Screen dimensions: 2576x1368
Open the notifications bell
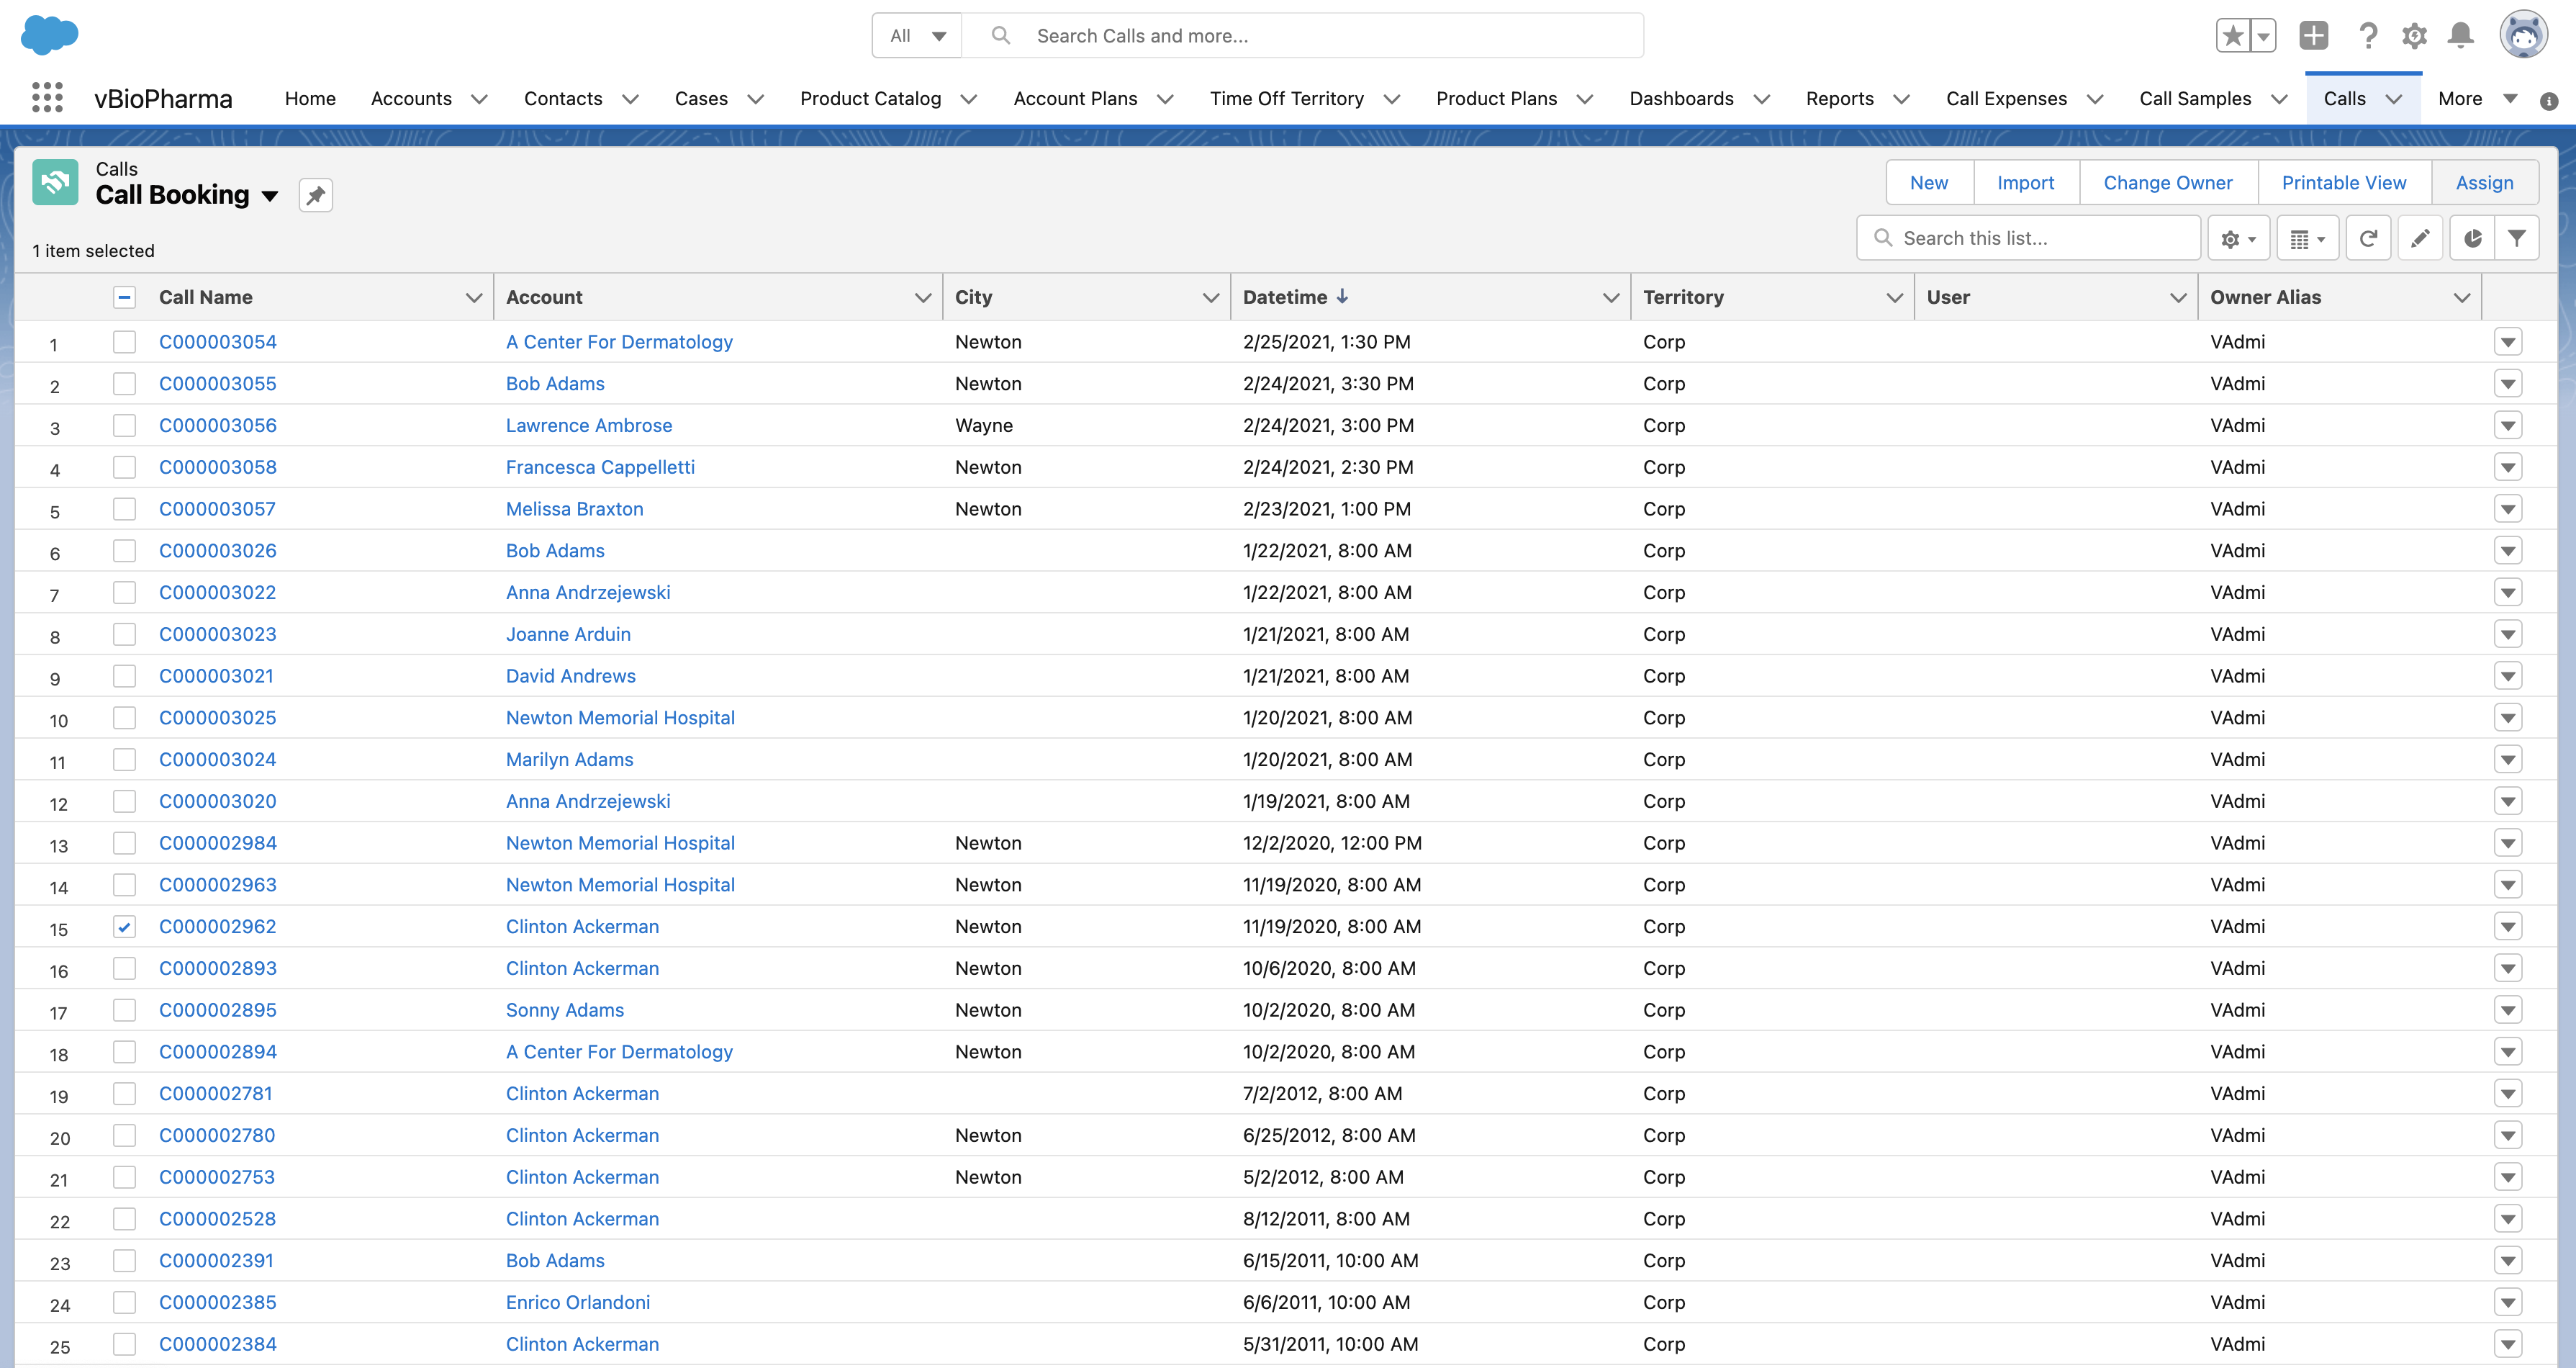2460,36
